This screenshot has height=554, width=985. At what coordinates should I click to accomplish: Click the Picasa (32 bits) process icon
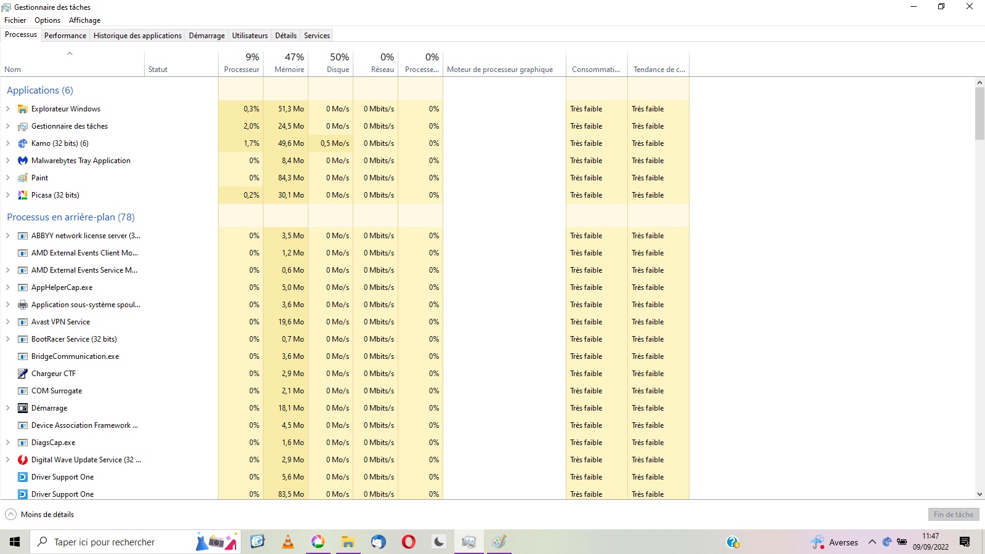23,195
